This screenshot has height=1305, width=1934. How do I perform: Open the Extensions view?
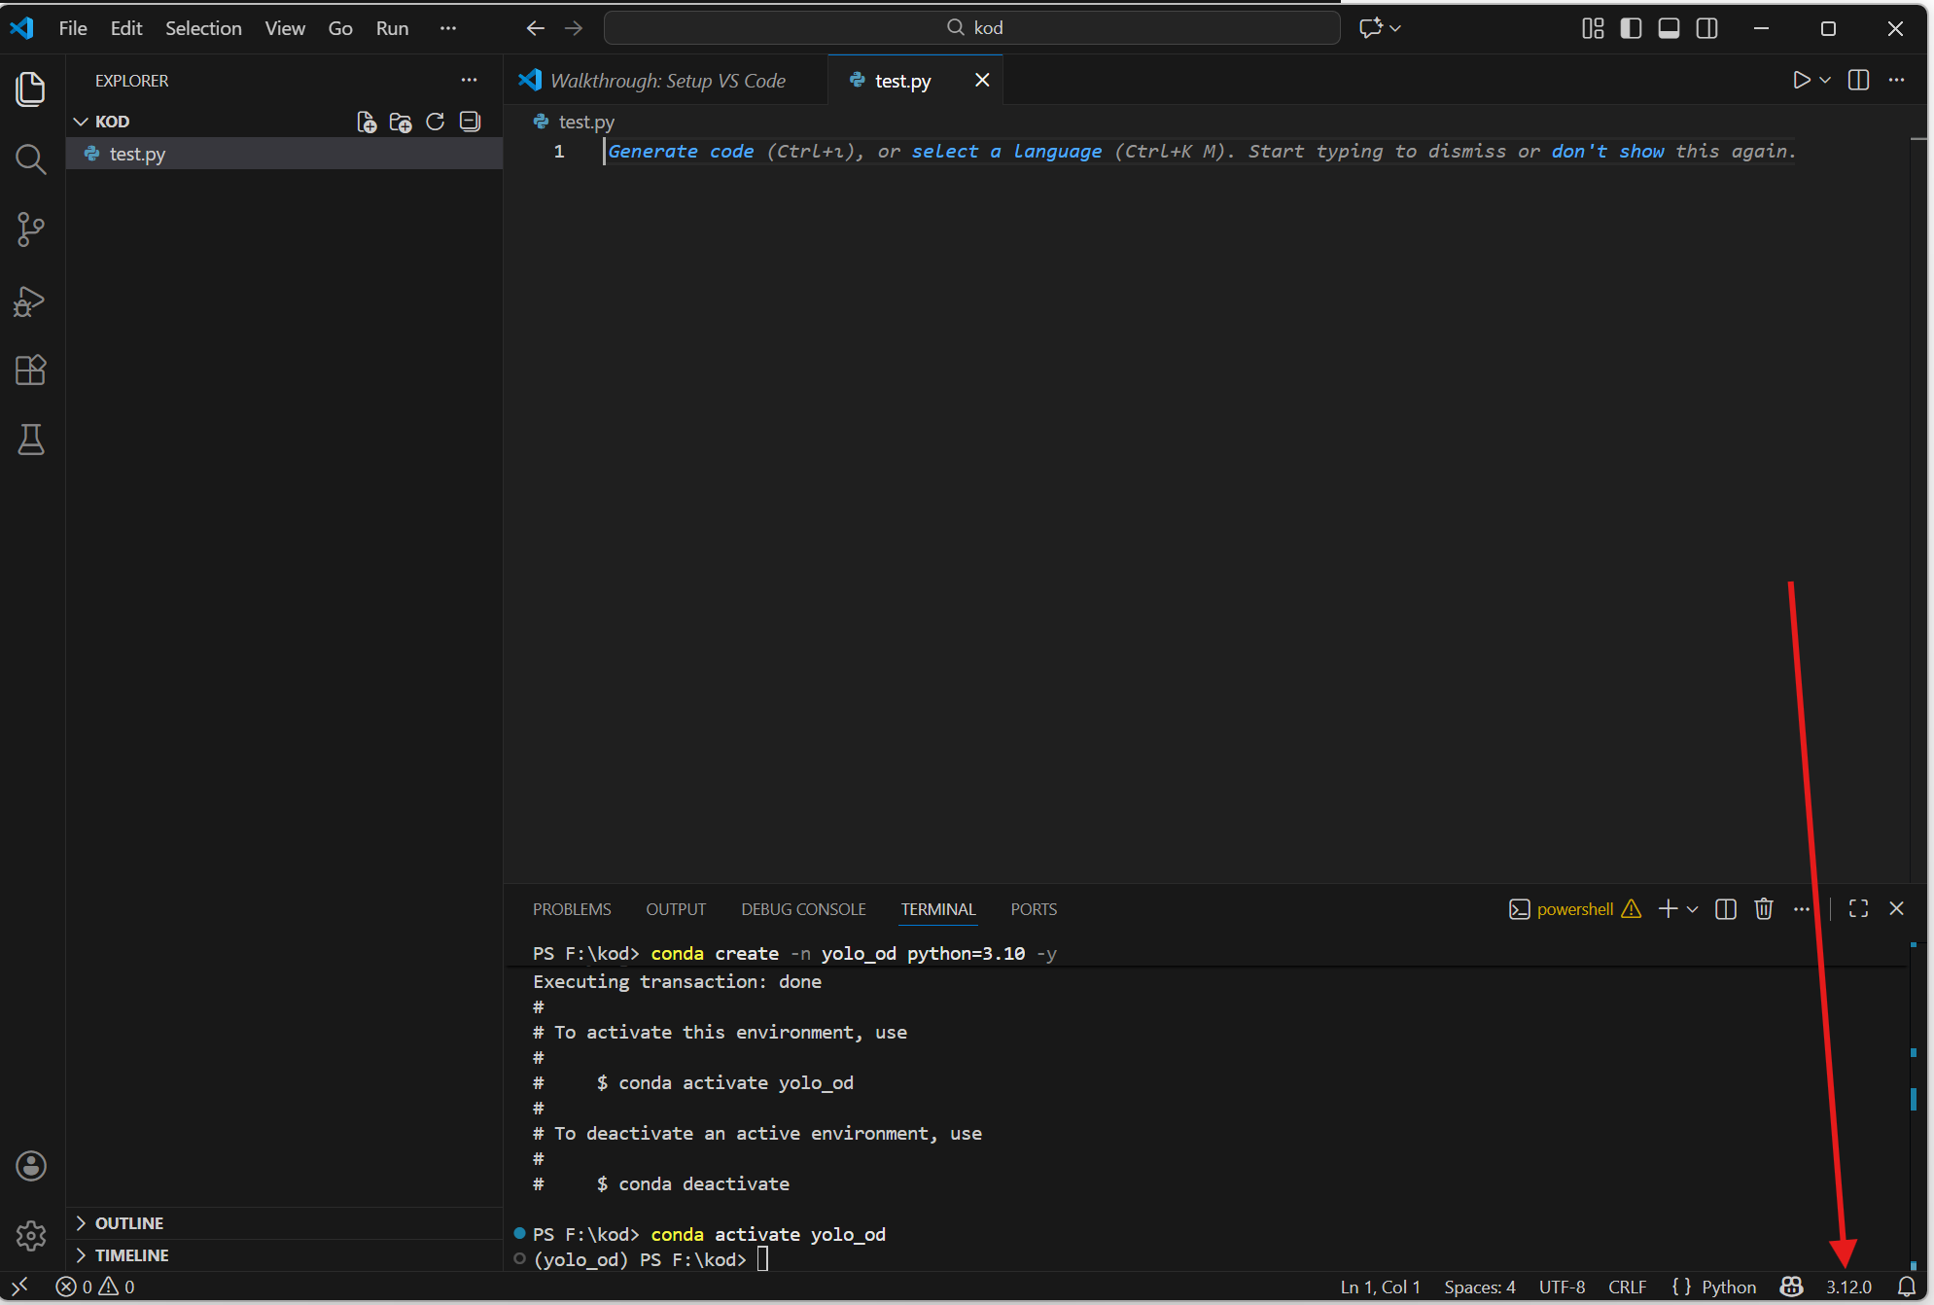31,370
